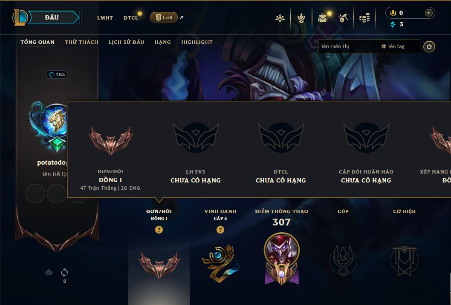Add RP with the plus button

point(428,13)
